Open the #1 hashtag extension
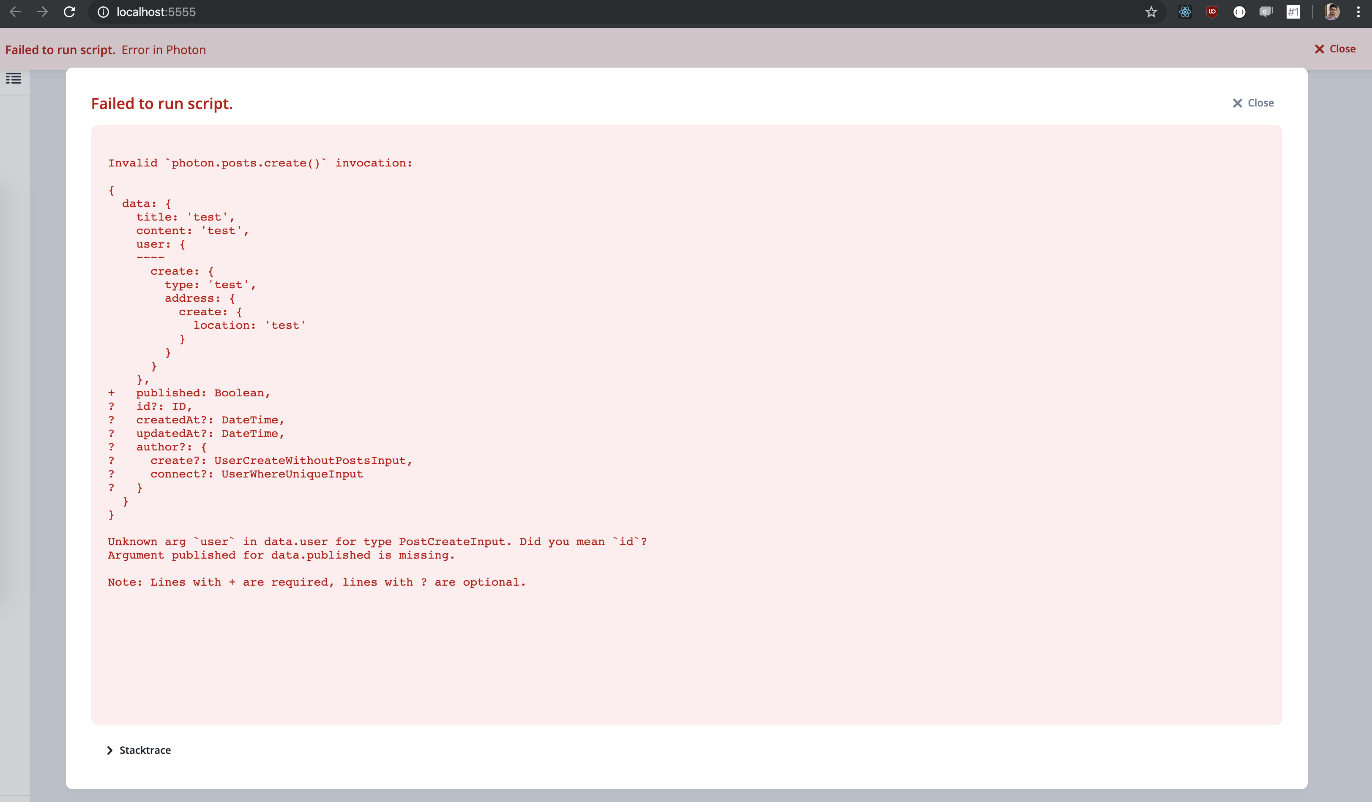Viewport: 1372px width, 802px height. [x=1293, y=11]
